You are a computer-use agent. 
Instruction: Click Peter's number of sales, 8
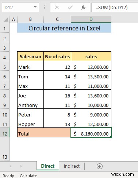point(57,114)
